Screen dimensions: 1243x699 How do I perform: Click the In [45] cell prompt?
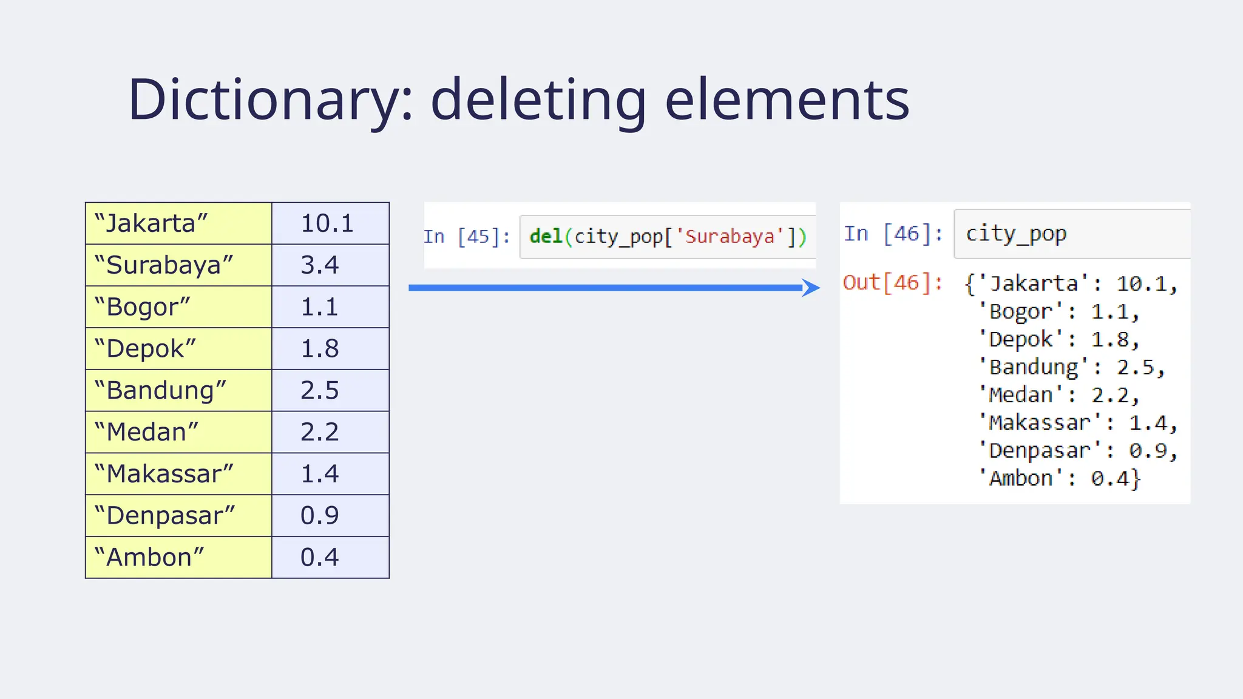[x=467, y=236]
